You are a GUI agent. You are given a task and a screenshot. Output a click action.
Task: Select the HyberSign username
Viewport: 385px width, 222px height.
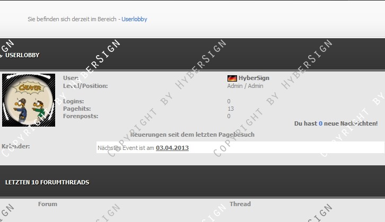point(253,78)
